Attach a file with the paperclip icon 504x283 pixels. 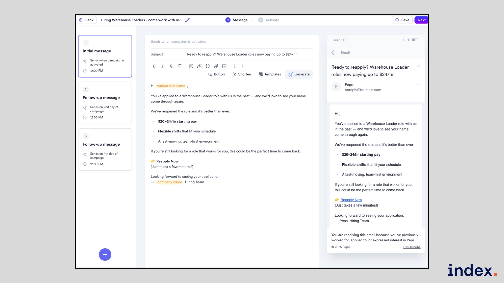click(x=216, y=66)
